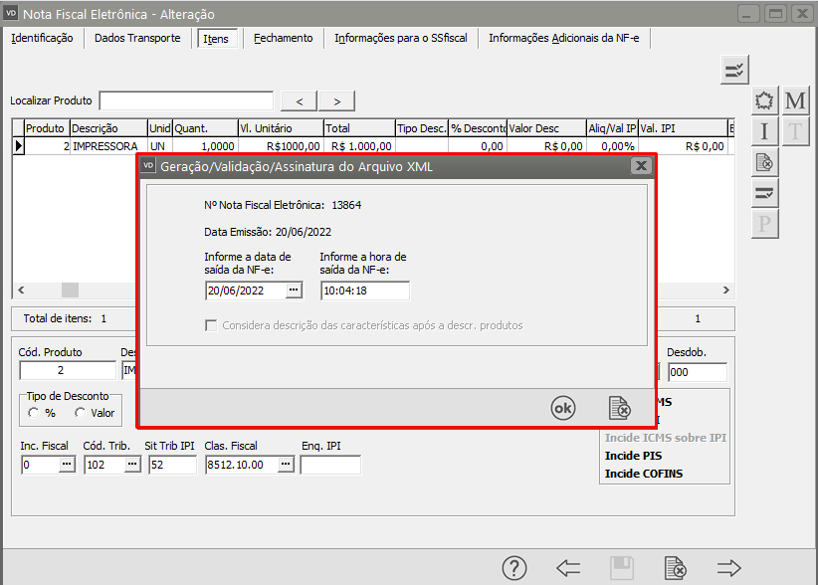Screen dimensions: 818x585
Task: Go to previous step with left arrow
Action: point(568,568)
